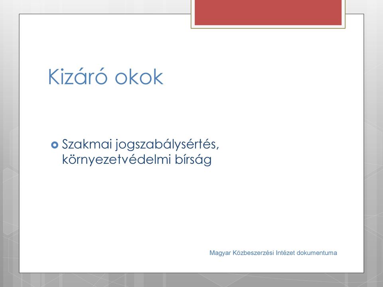
Task: Click the slide title 'Kizáró okok'
Action: point(105,77)
